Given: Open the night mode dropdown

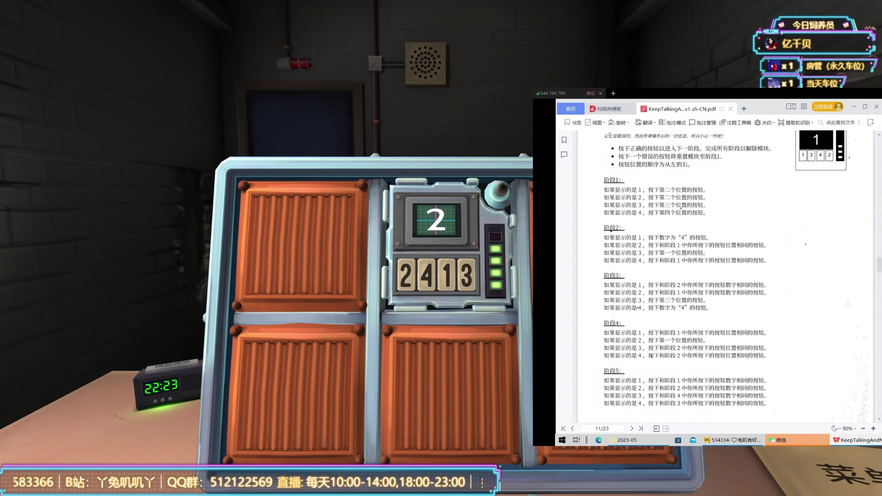Looking at the screenshot, I should pos(835,428).
